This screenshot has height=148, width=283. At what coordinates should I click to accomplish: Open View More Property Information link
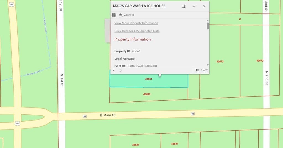point(136,23)
